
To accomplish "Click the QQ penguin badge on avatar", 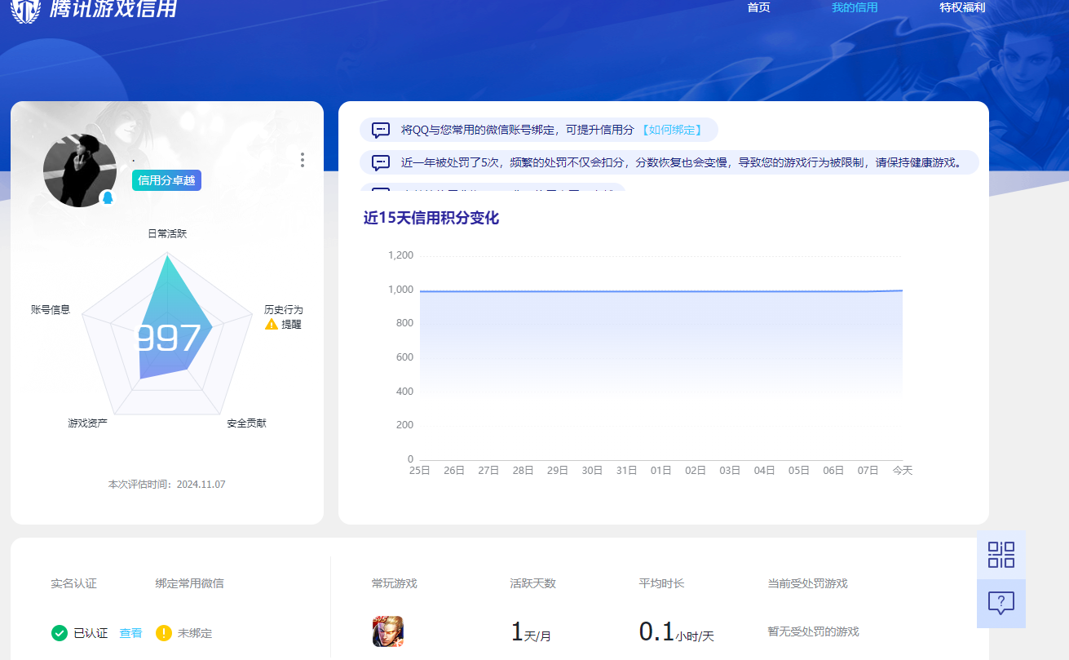I will click(107, 197).
